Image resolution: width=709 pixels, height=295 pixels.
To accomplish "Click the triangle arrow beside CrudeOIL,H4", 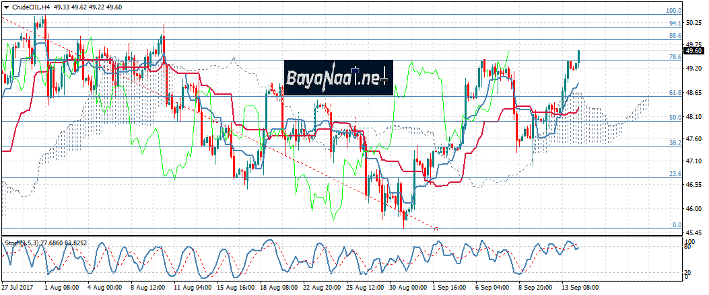I will point(6,6).
